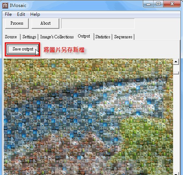Click the scrollbar up arrow
This screenshot has width=183, height=175.
click(x=176, y=62)
